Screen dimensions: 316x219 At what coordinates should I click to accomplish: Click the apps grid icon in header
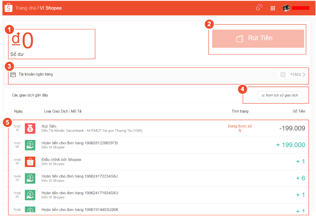click(273, 8)
